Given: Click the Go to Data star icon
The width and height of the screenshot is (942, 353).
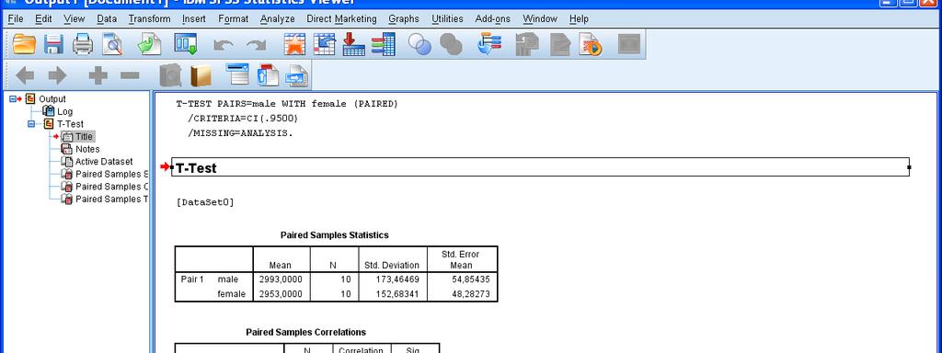Looking at the screenshot, I should (294, 44).
